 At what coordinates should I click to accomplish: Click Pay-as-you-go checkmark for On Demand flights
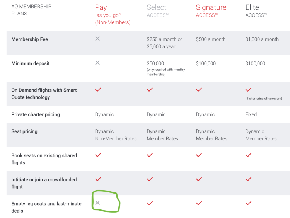98,90
